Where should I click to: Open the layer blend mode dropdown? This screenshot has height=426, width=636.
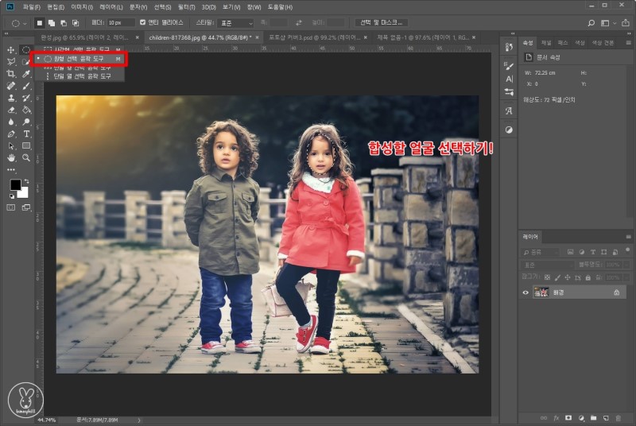(549, 264)
